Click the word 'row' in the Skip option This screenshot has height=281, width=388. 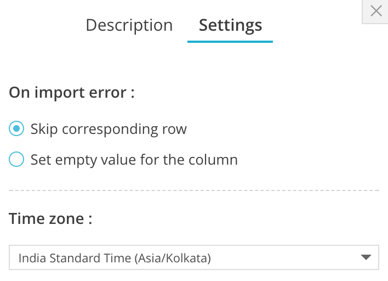tap(175, 129)
